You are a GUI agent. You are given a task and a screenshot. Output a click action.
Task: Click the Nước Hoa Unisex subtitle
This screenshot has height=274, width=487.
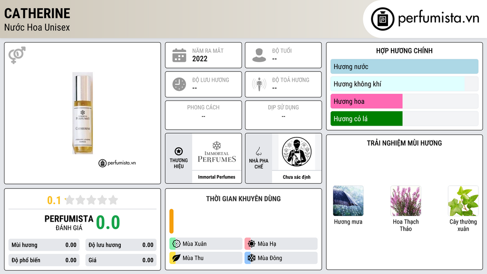(37, 27)
